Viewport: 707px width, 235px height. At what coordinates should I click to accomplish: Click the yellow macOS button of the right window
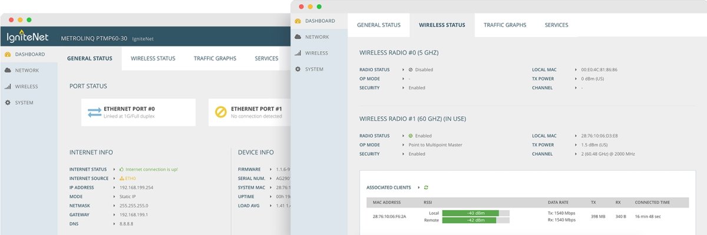coord(310,6)
